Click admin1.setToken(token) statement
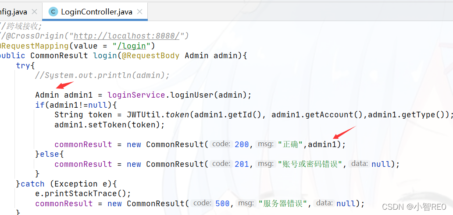Image resolution: width=453 pixels, height=215 pixels. [x=110, y=125]
